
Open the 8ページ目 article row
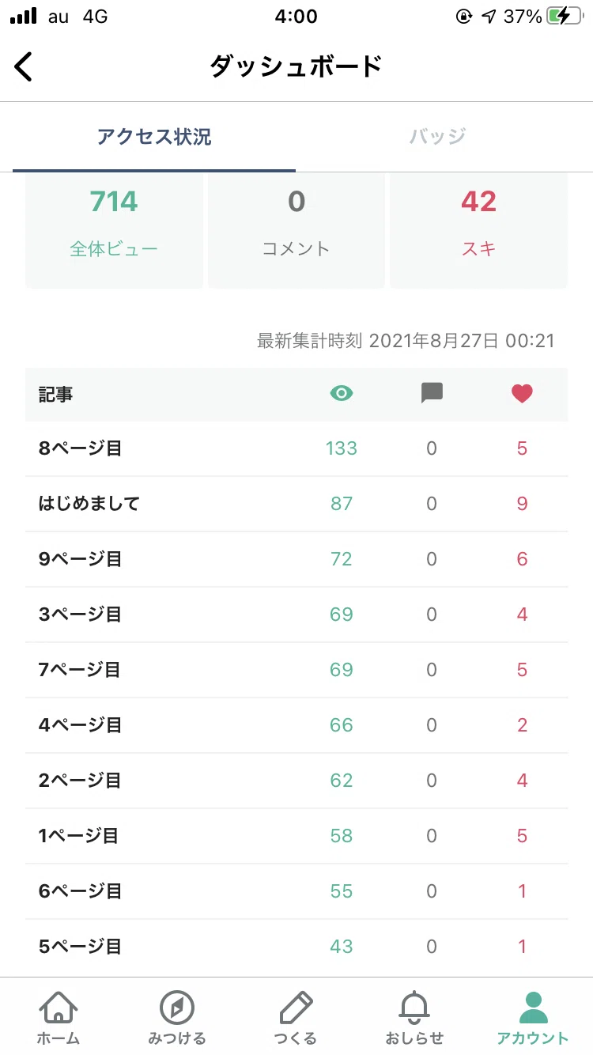pos(296,448)
